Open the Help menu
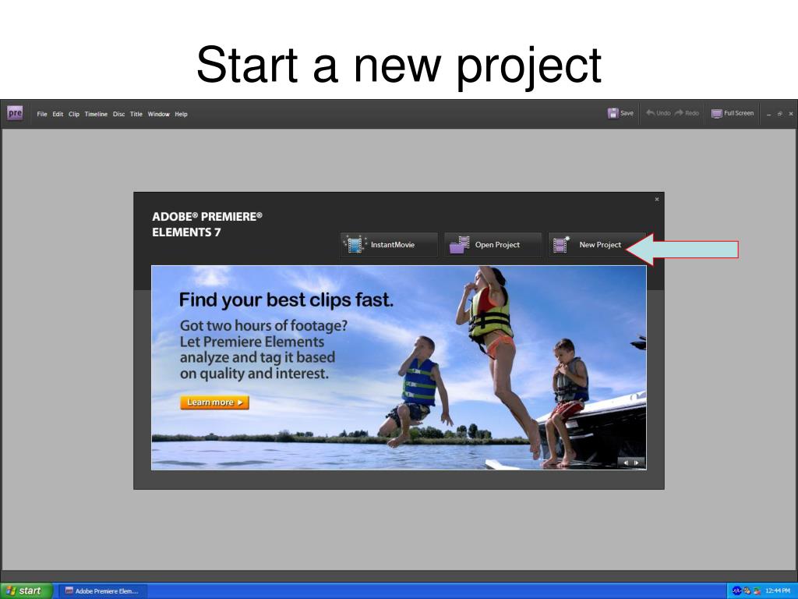This screenshot has width=798, height=599. click(181, 114)
